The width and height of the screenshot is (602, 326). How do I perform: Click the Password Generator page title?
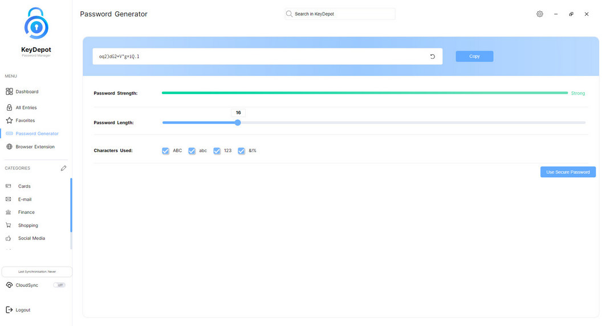click(113, 14)
